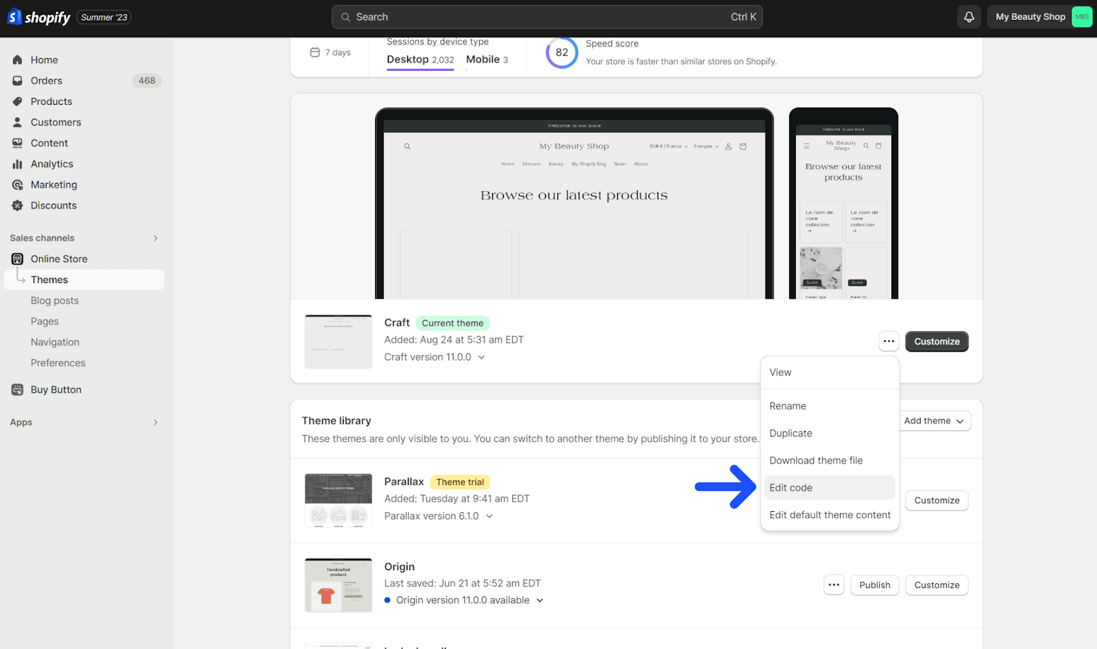Screen dimensions: 1097x649
Task: Click the Discounts badge icon
Action: click(18, 206)
